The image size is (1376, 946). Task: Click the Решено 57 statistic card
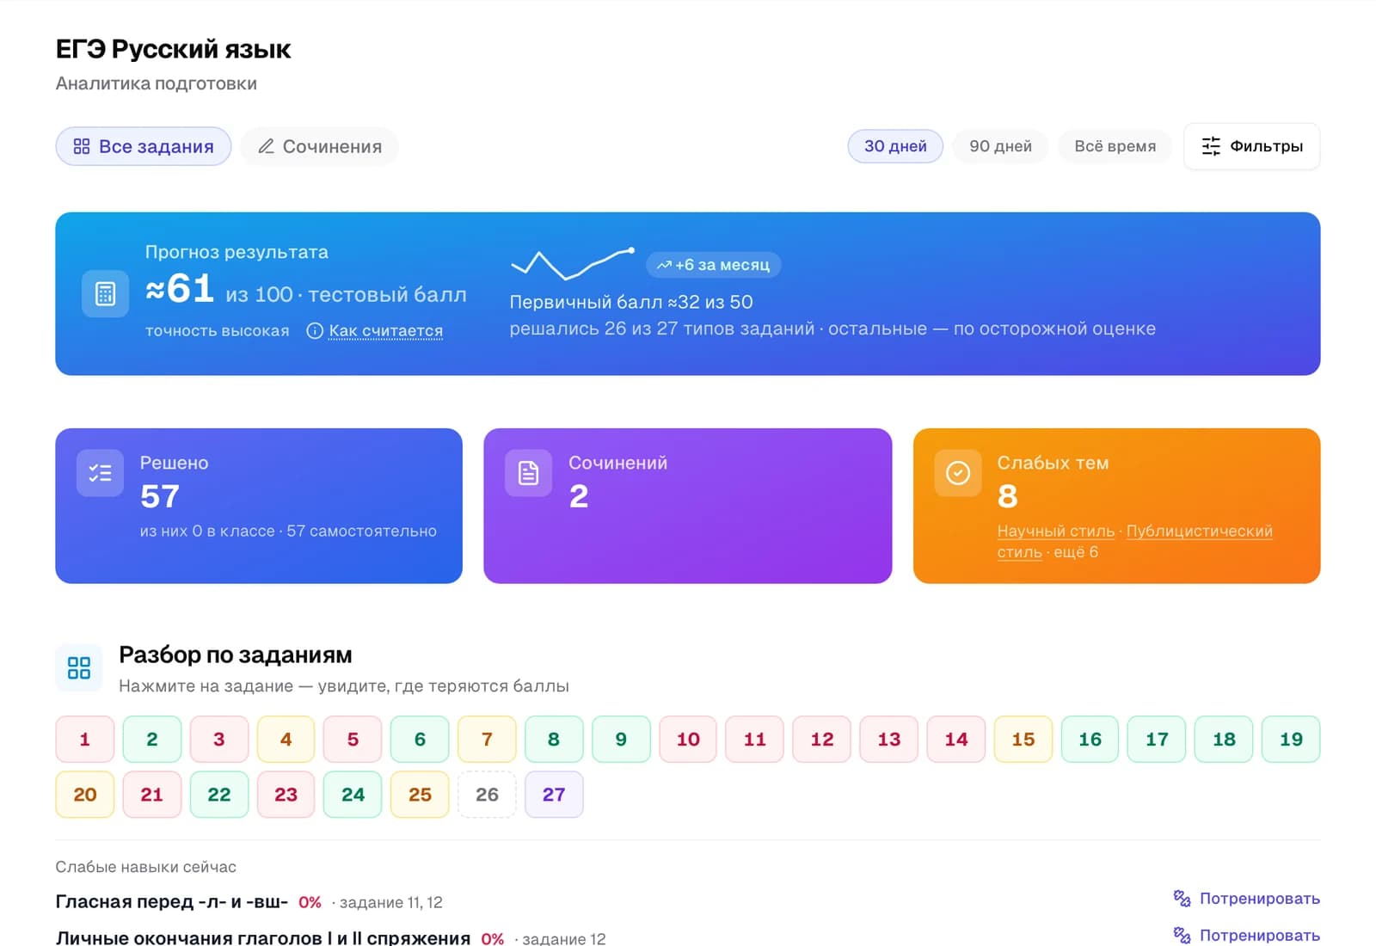[x=259, y=506]
